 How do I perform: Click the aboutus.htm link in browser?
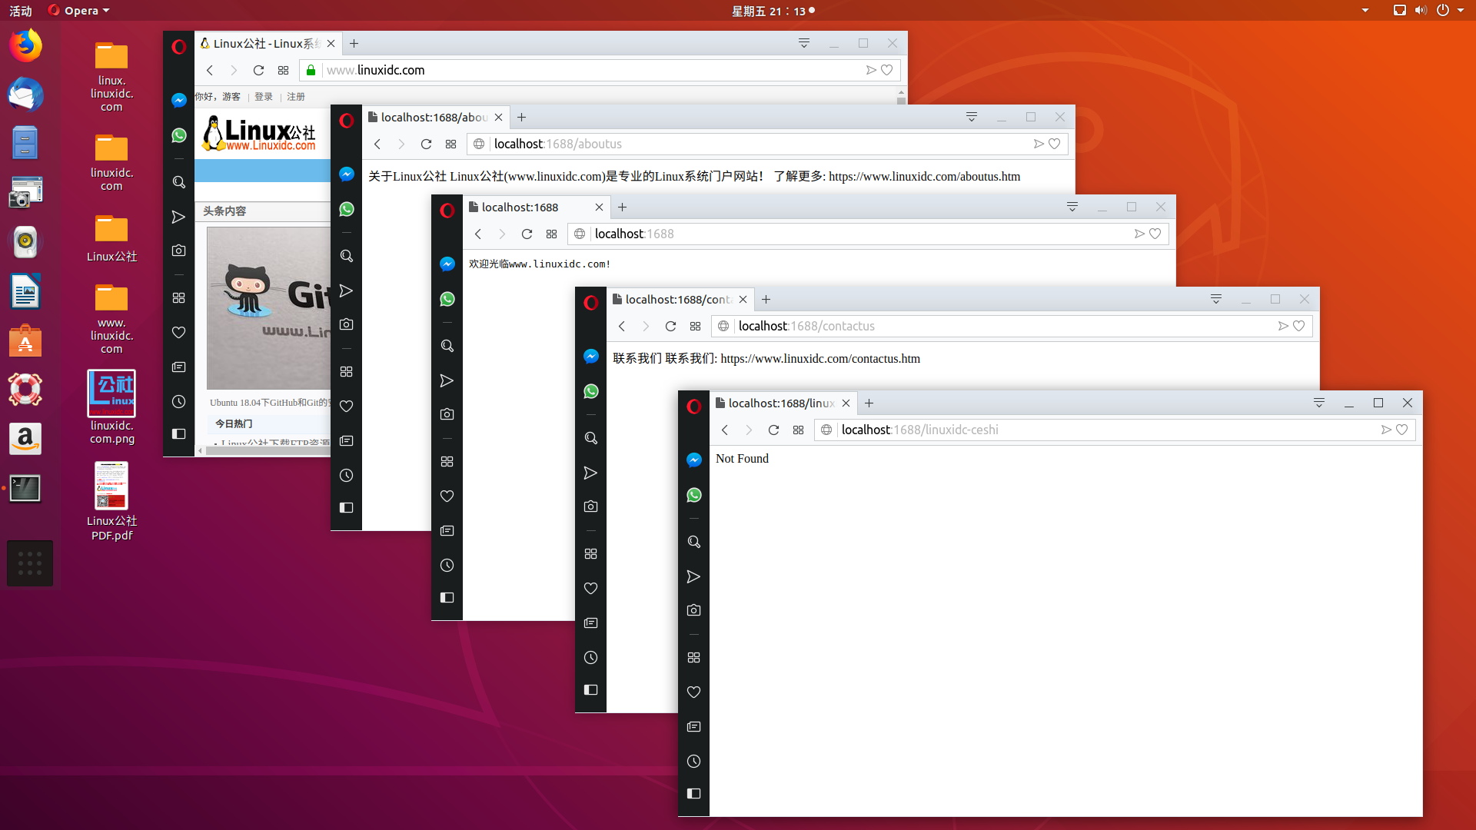click(x=925, y=176)
